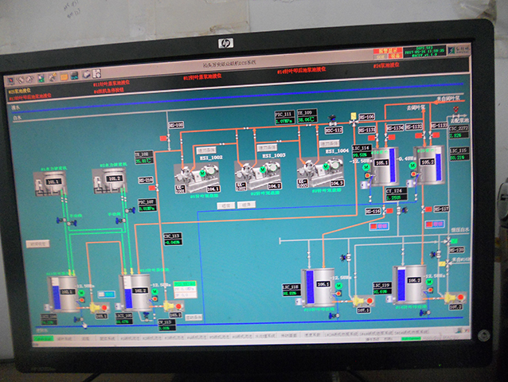Select the pulper 101.2 equipment icon
The height and width of the screenshot is (382, 508).
[x=111, y=180]
